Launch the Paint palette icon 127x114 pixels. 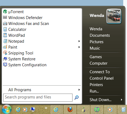click(5, 47)
